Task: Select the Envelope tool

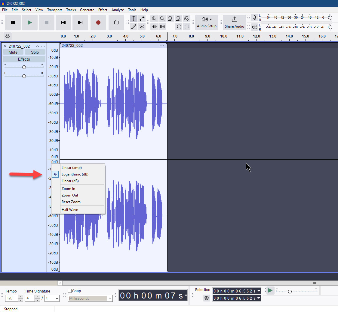Action: (x=142, y=19)
